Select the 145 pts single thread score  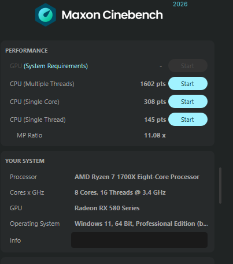pos(155,120)
